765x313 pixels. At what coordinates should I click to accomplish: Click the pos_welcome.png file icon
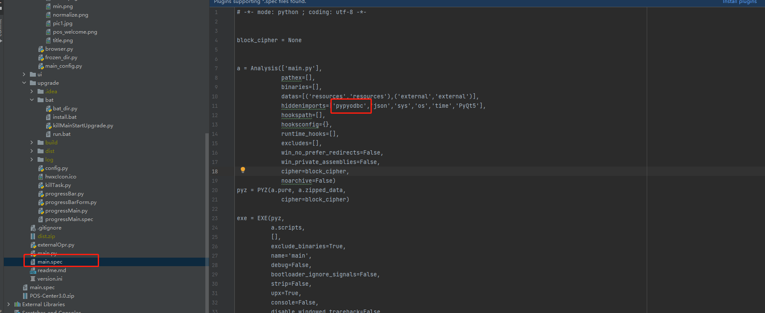point(48,32)
